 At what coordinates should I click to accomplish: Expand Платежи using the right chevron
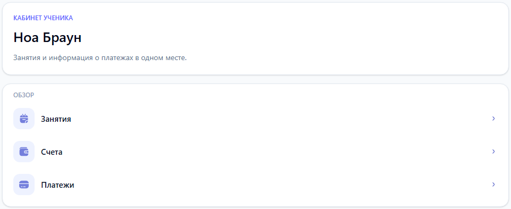[x=493, y=185]
